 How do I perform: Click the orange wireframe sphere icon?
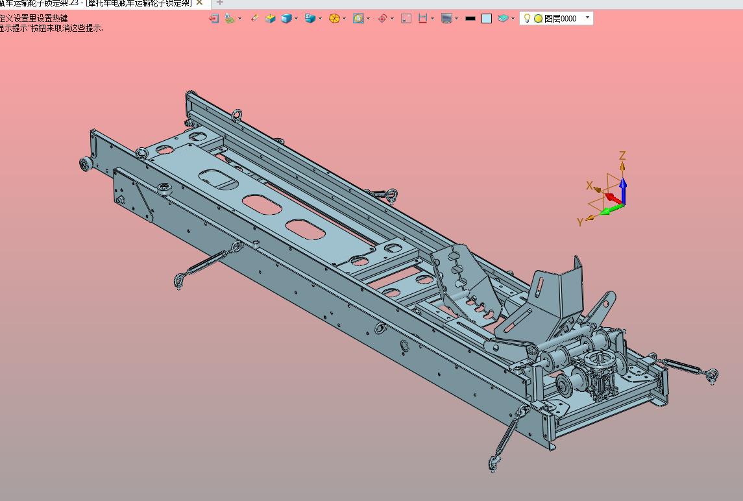point(334,18)
